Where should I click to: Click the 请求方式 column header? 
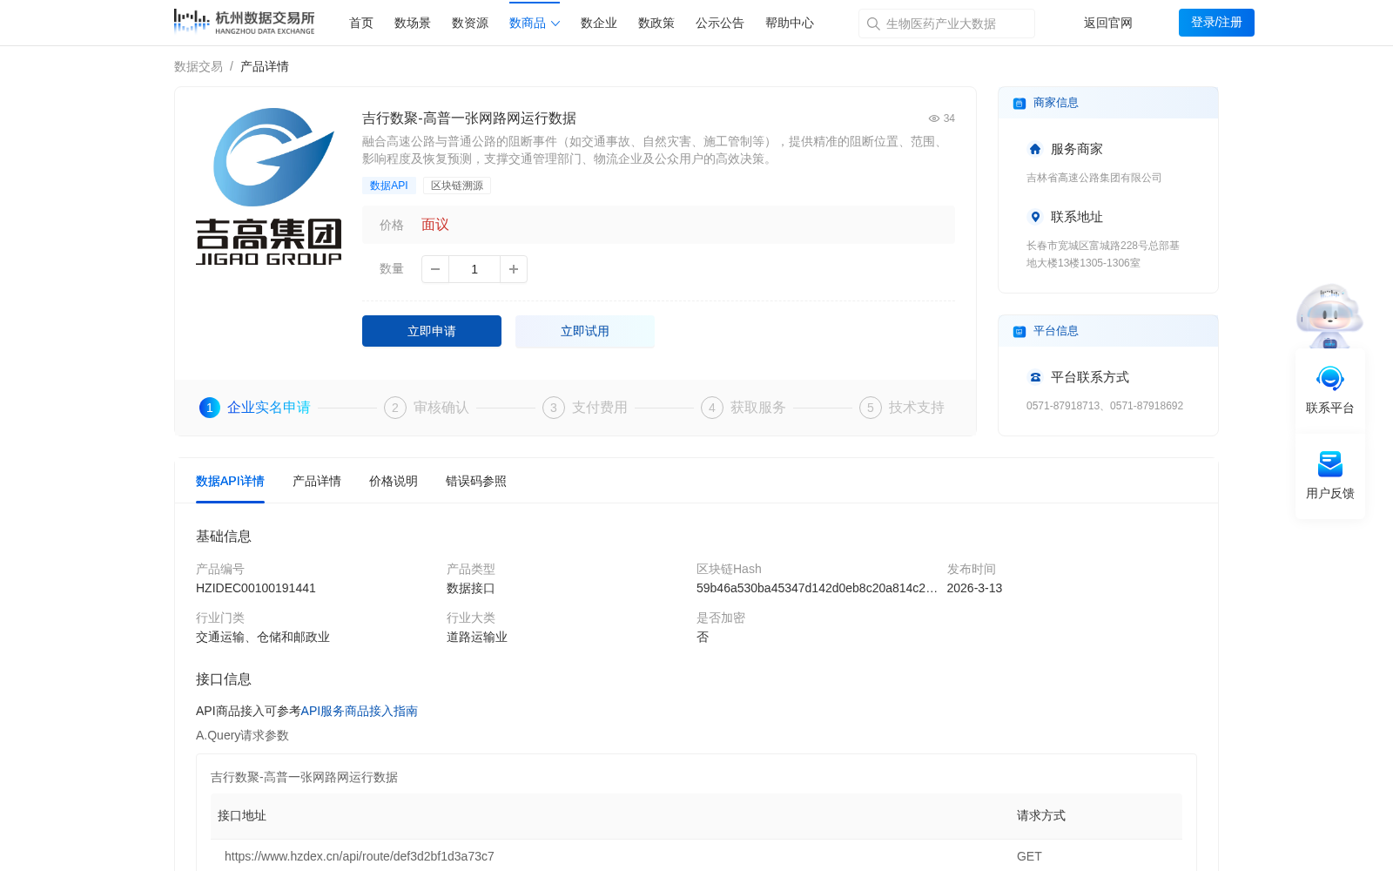1041,815
